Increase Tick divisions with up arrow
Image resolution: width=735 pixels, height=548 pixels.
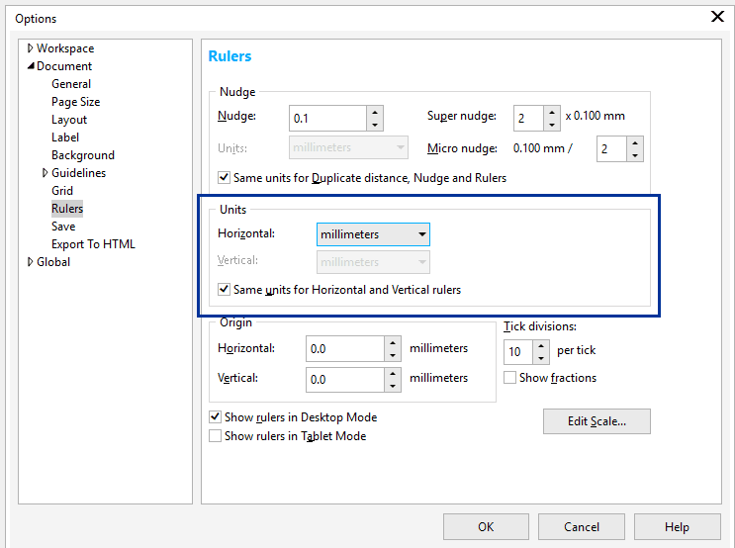[x=541, y=346]
